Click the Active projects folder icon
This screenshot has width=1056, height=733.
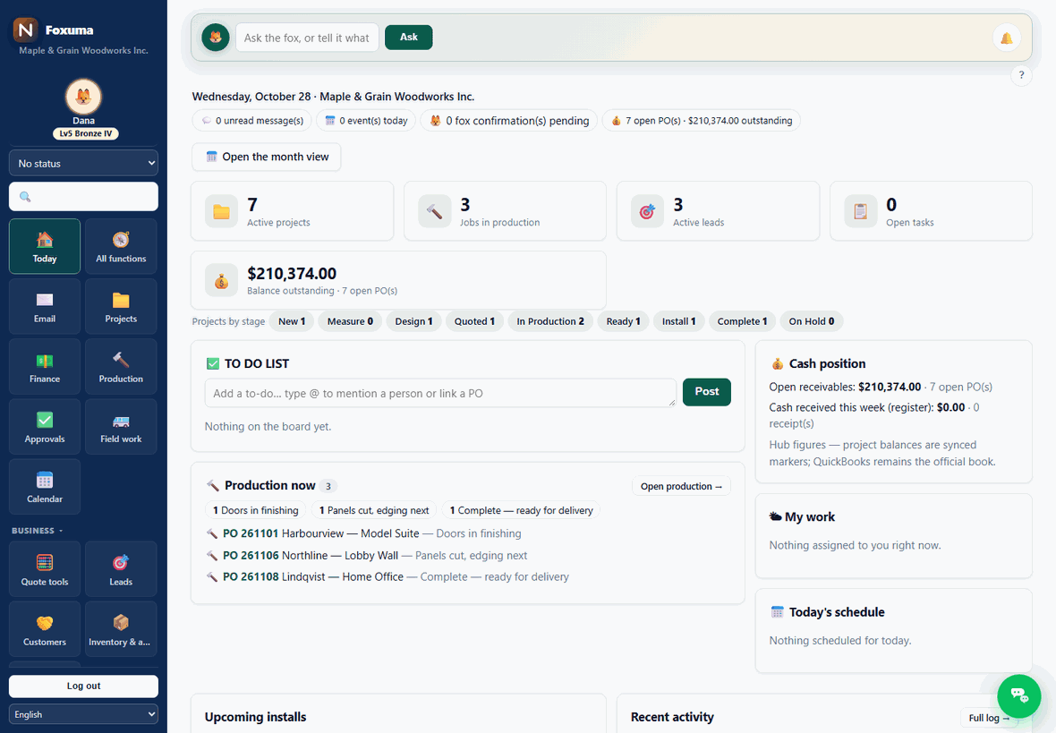pos(222,211)
